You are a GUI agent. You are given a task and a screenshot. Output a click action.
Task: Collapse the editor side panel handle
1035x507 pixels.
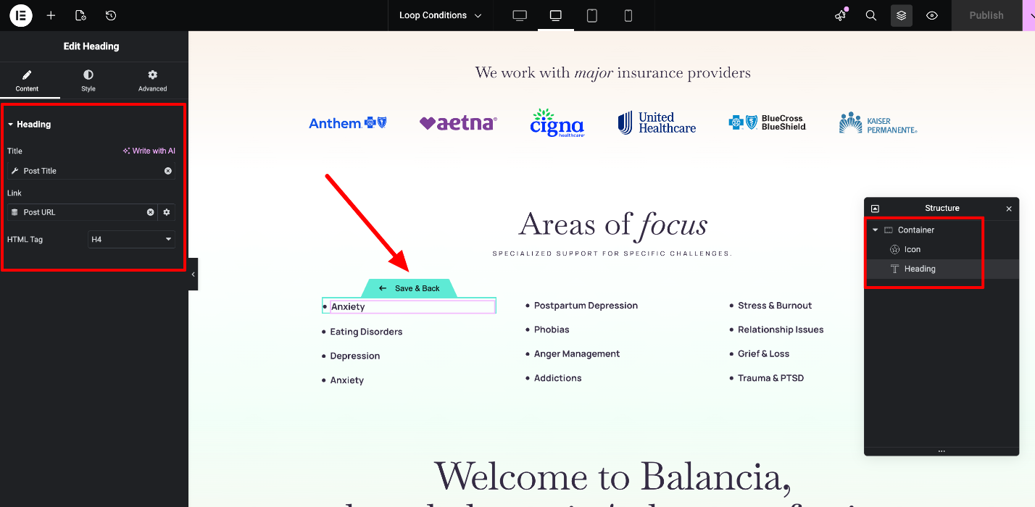[193, 275]
